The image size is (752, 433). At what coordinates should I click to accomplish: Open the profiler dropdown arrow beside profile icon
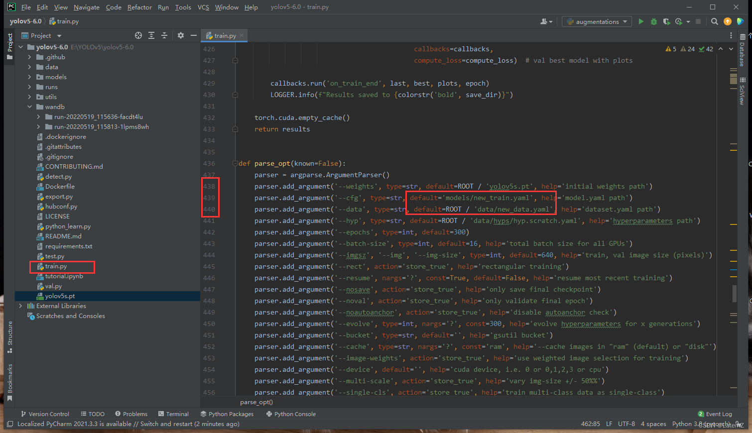coord(688,21)
